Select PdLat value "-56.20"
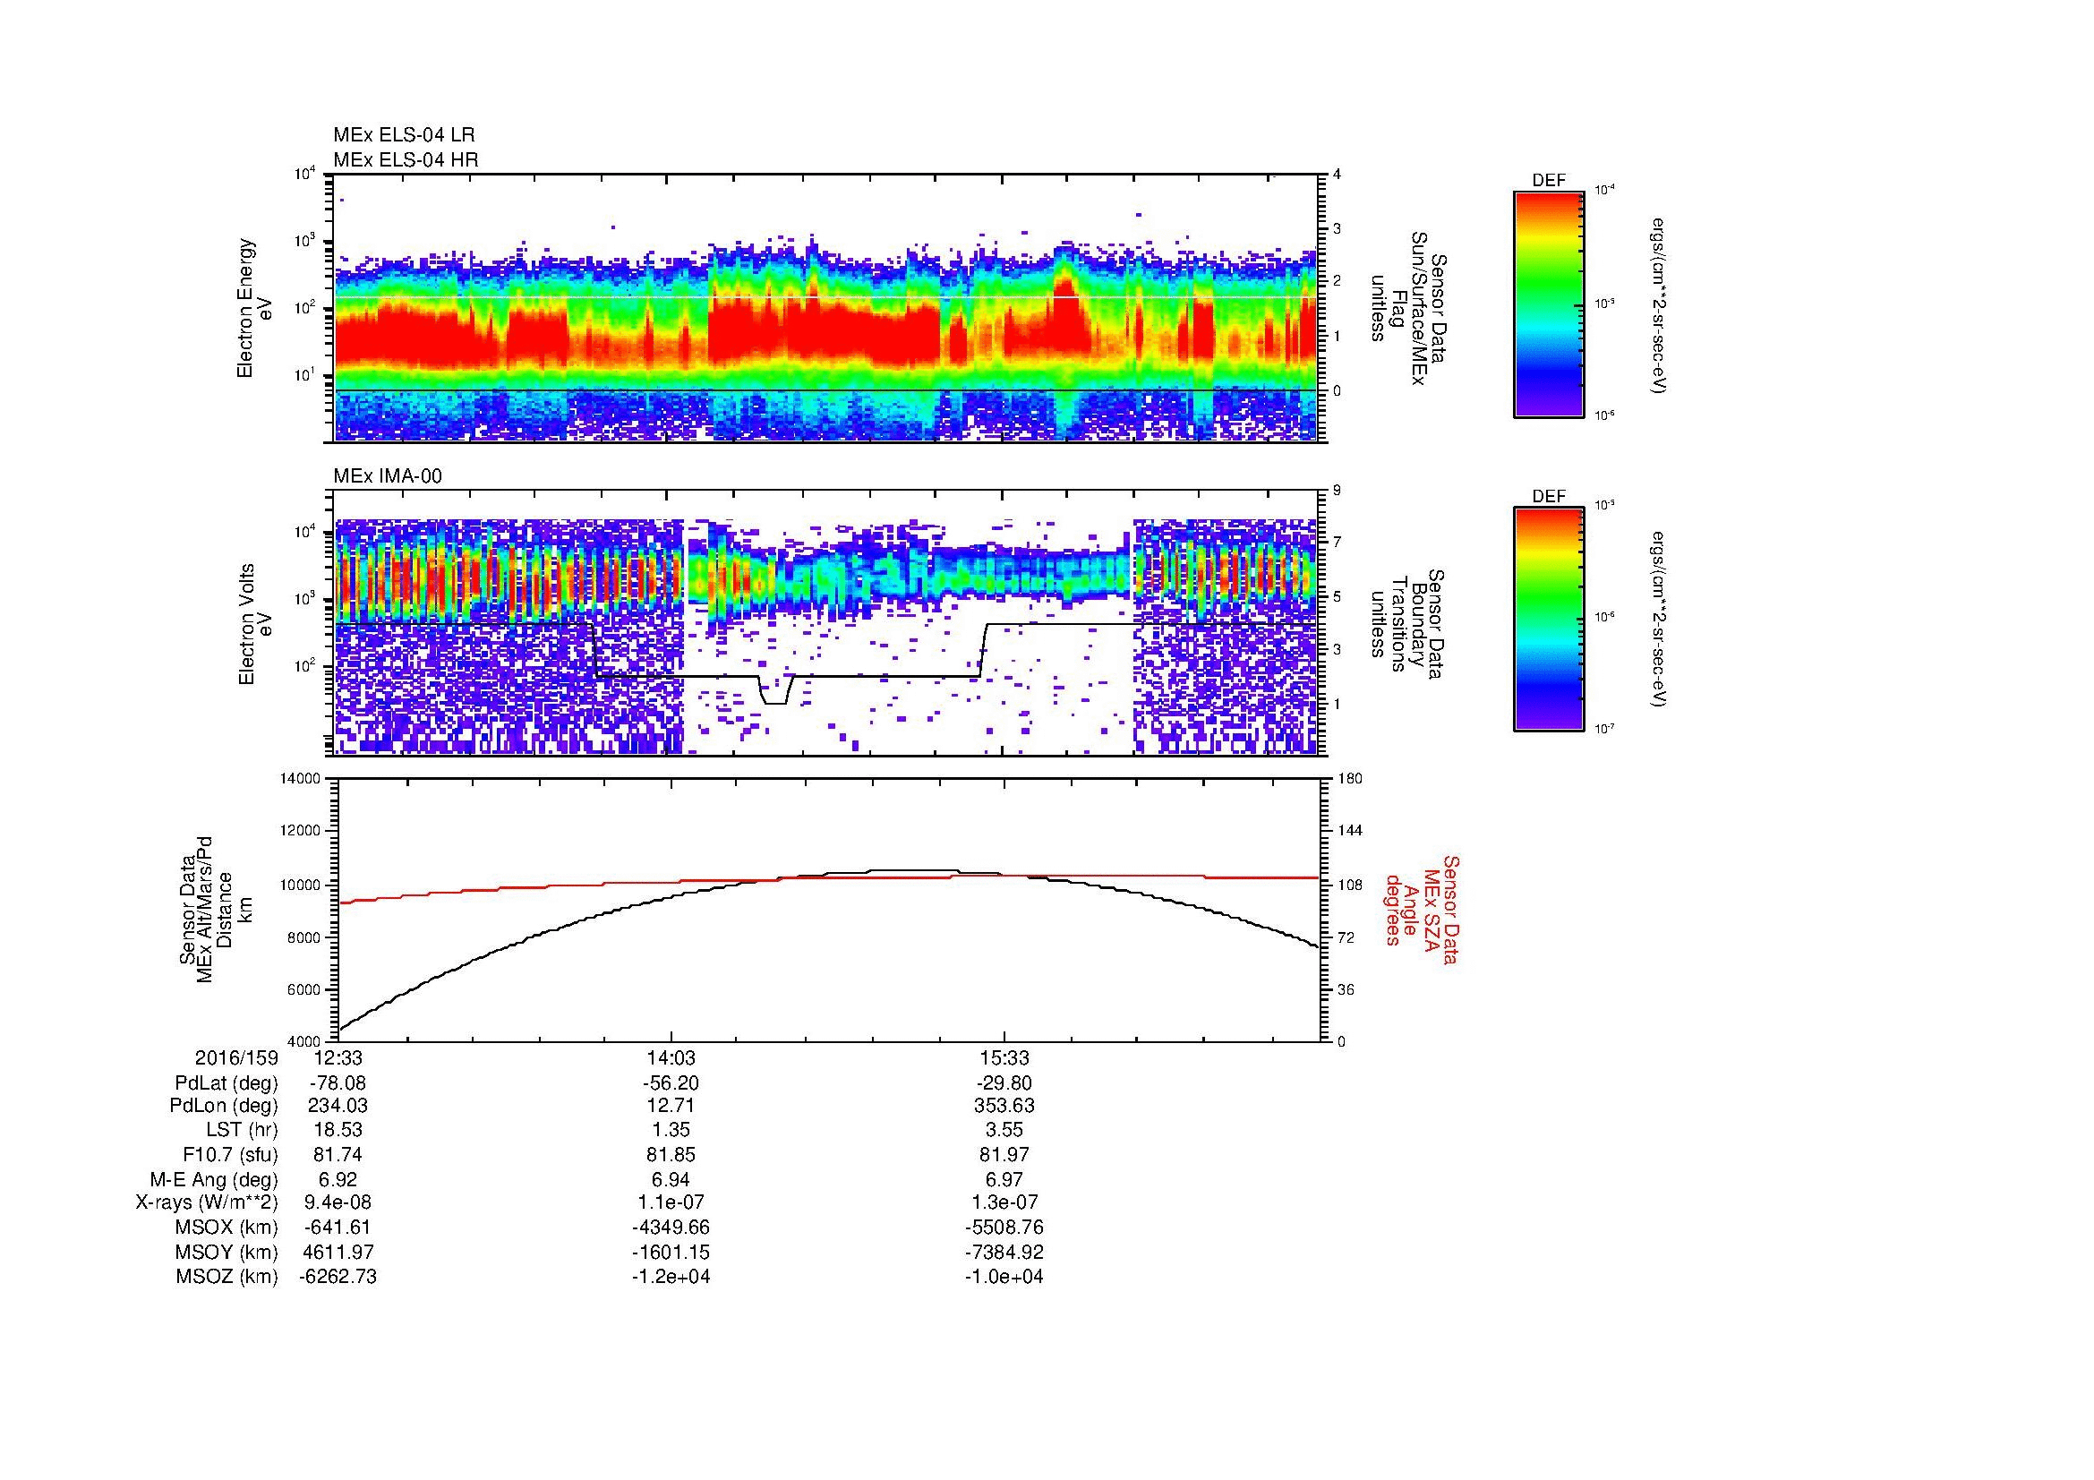The width and height of the screenshot is (2094, 1480). pos(671,1083)
